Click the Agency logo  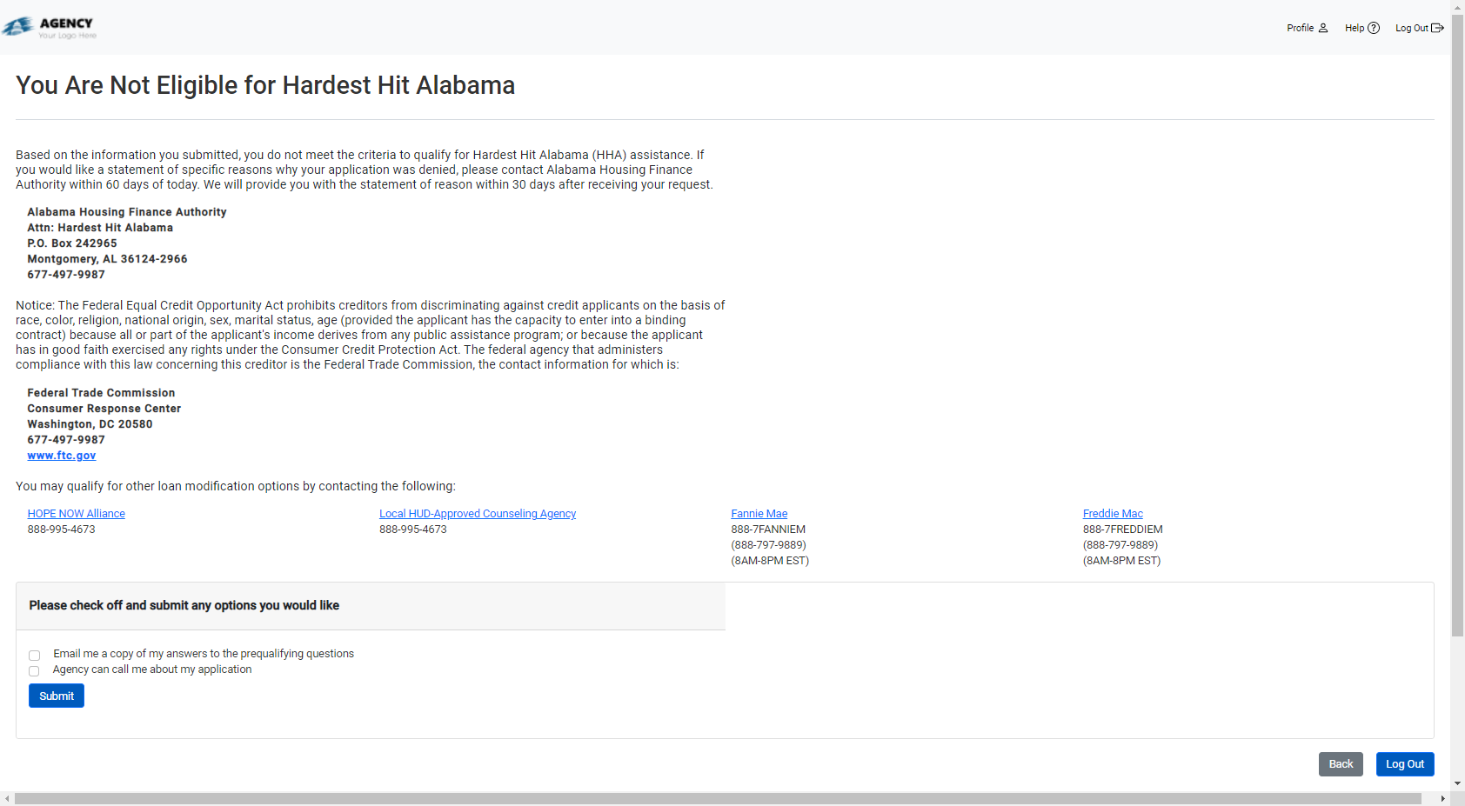coord(51,27)
